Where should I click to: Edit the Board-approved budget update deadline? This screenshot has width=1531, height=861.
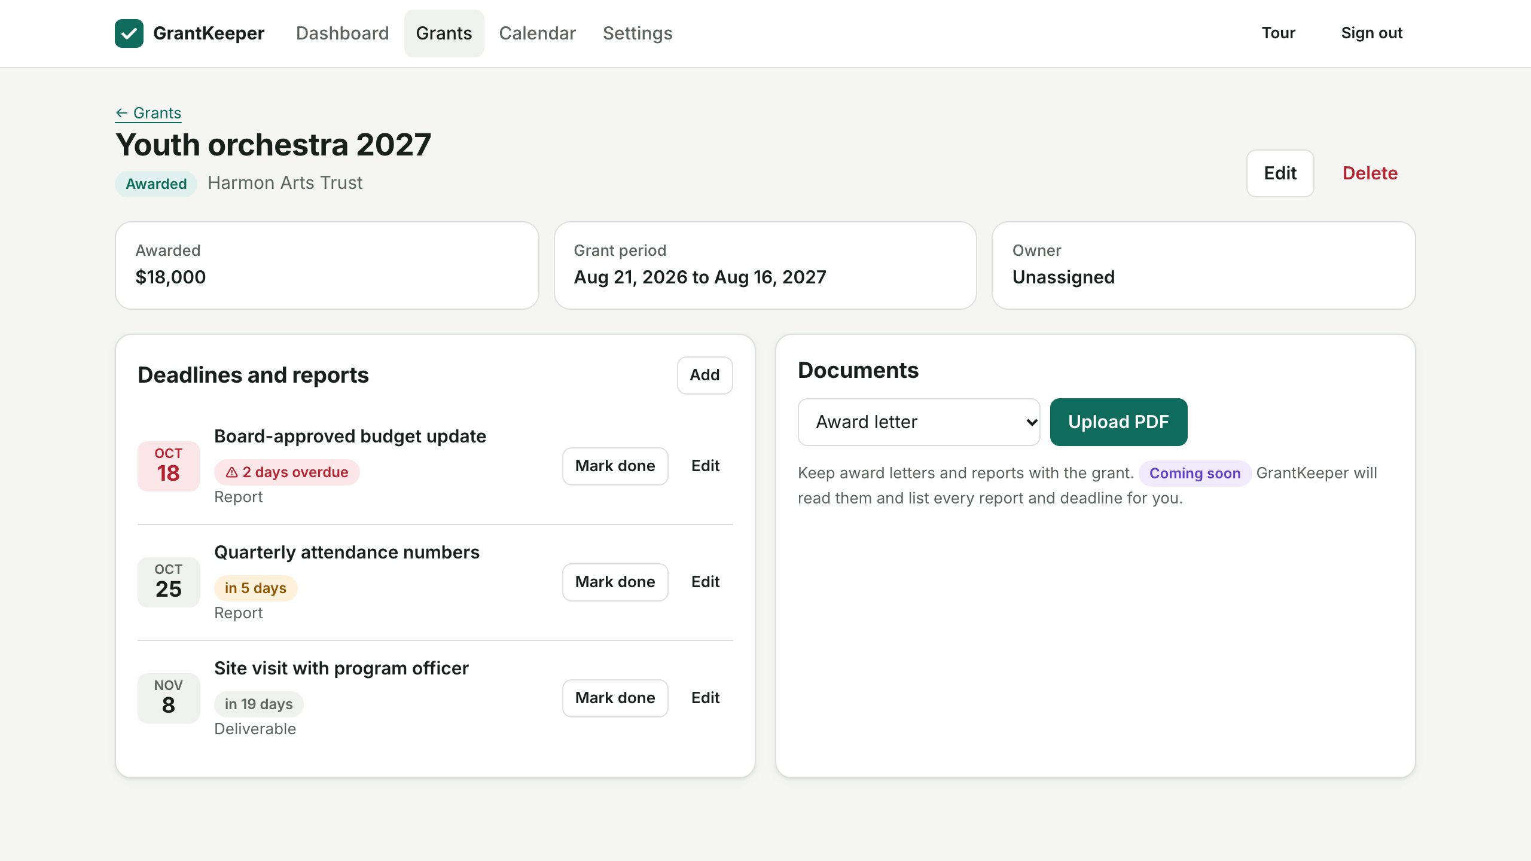pos(705,466)
